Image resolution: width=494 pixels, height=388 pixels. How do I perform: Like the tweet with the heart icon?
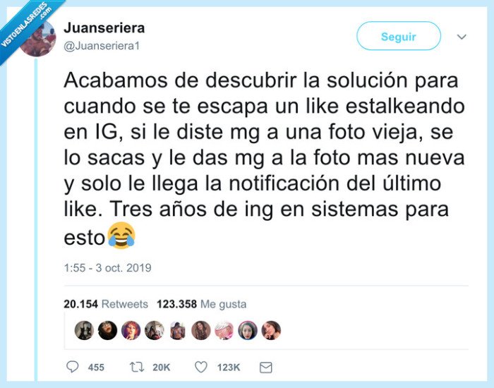(201, 367)
